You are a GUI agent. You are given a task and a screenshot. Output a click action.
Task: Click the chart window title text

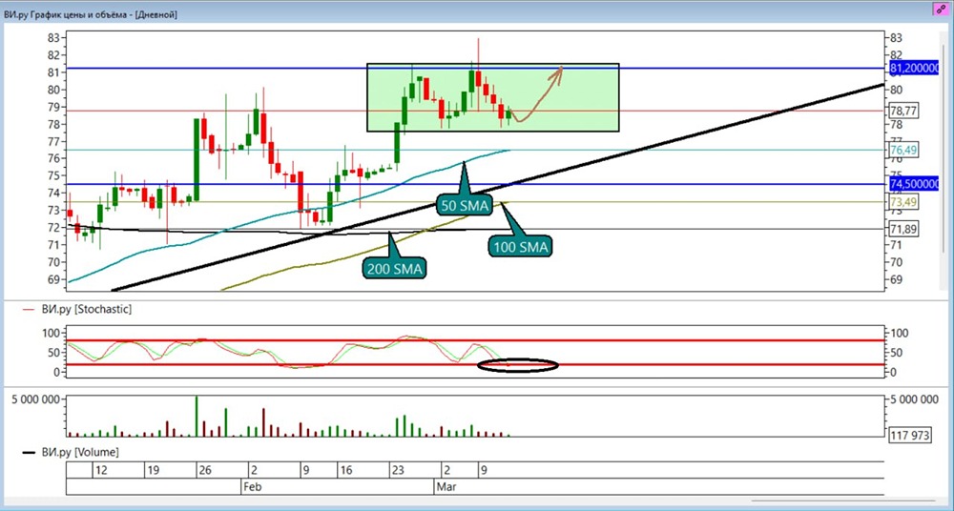91,14
